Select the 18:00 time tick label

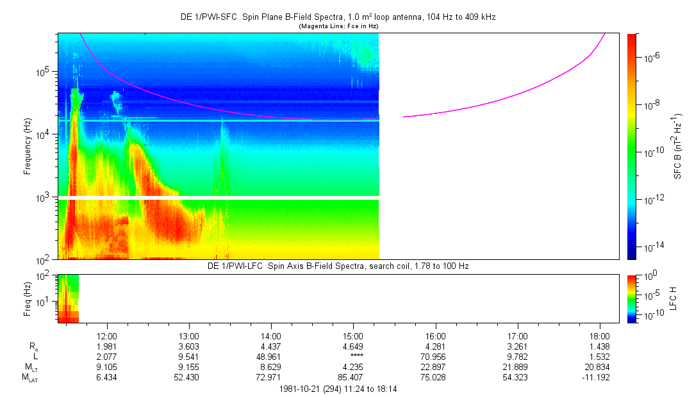click(599, 336)
